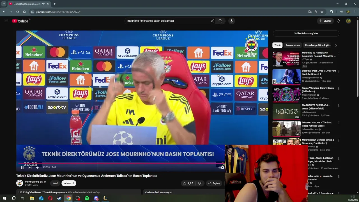The height and width of the screenshot is (202, 359).
Task: Open the zoom indicator in address bar
Action: tap(316, 12)
